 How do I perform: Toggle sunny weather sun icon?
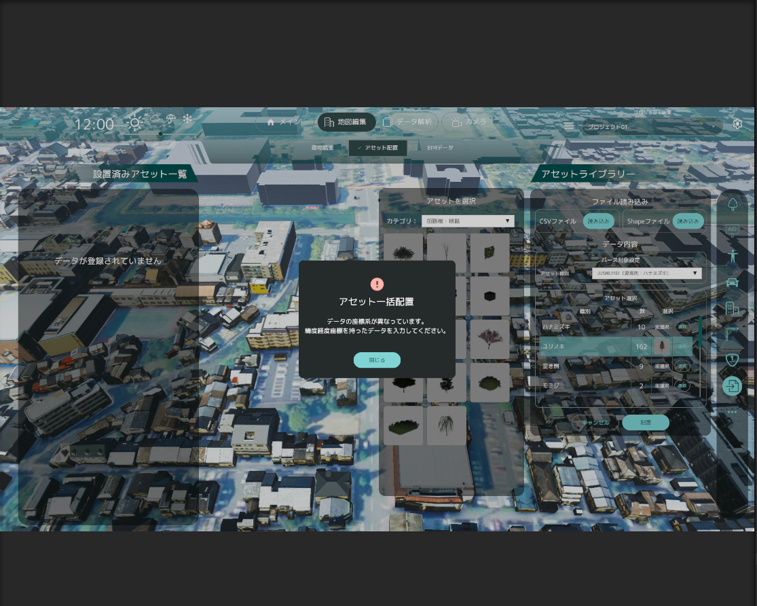[x=134, y=123]
